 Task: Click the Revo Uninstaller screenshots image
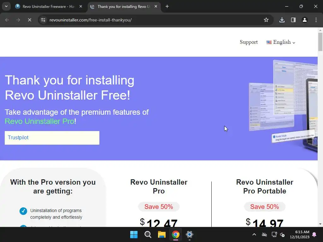coord(283,106)
